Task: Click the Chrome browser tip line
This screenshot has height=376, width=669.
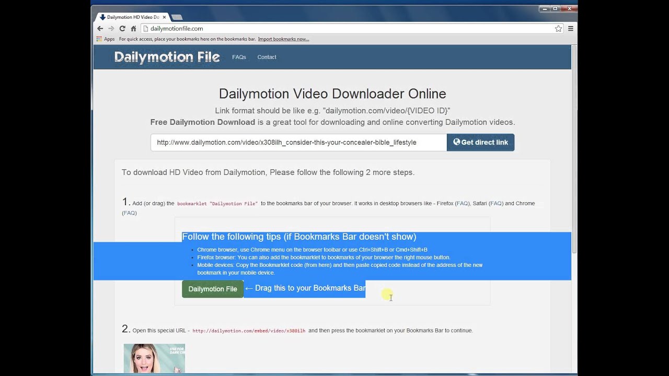Action: [x=312, y=250]
